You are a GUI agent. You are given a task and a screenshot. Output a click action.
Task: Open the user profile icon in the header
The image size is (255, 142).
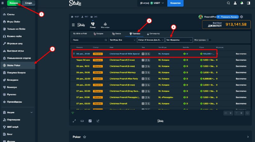[x=235, y=3]
